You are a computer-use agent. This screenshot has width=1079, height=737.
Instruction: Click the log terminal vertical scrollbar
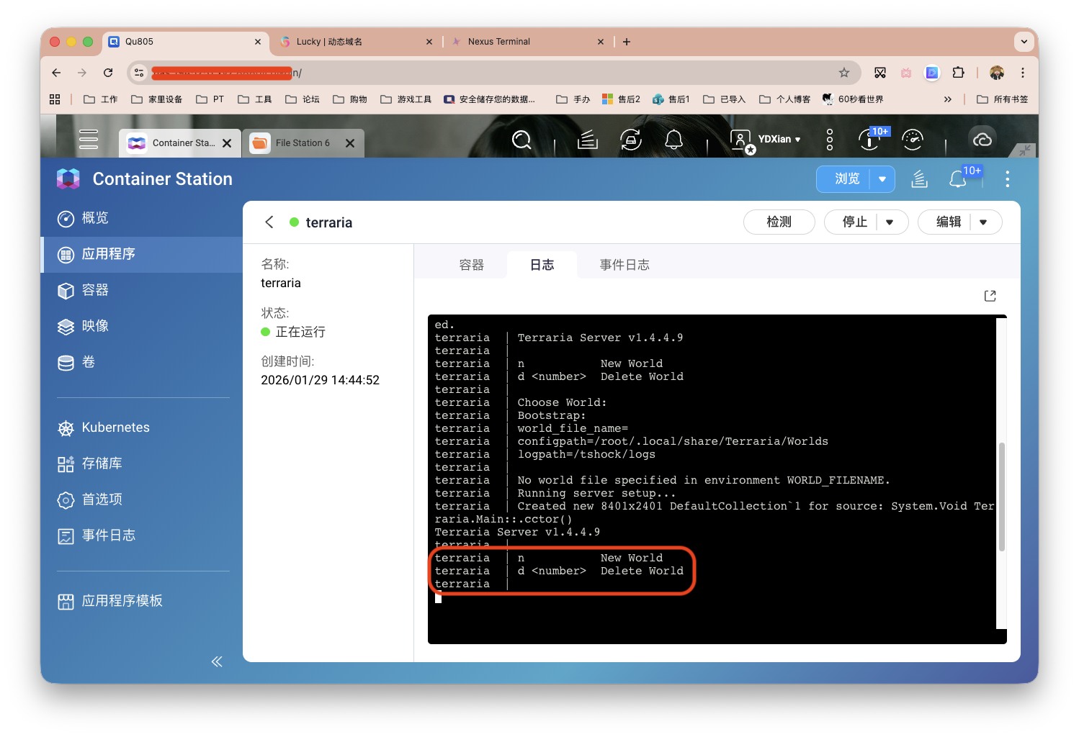(x=1001, y=497)
